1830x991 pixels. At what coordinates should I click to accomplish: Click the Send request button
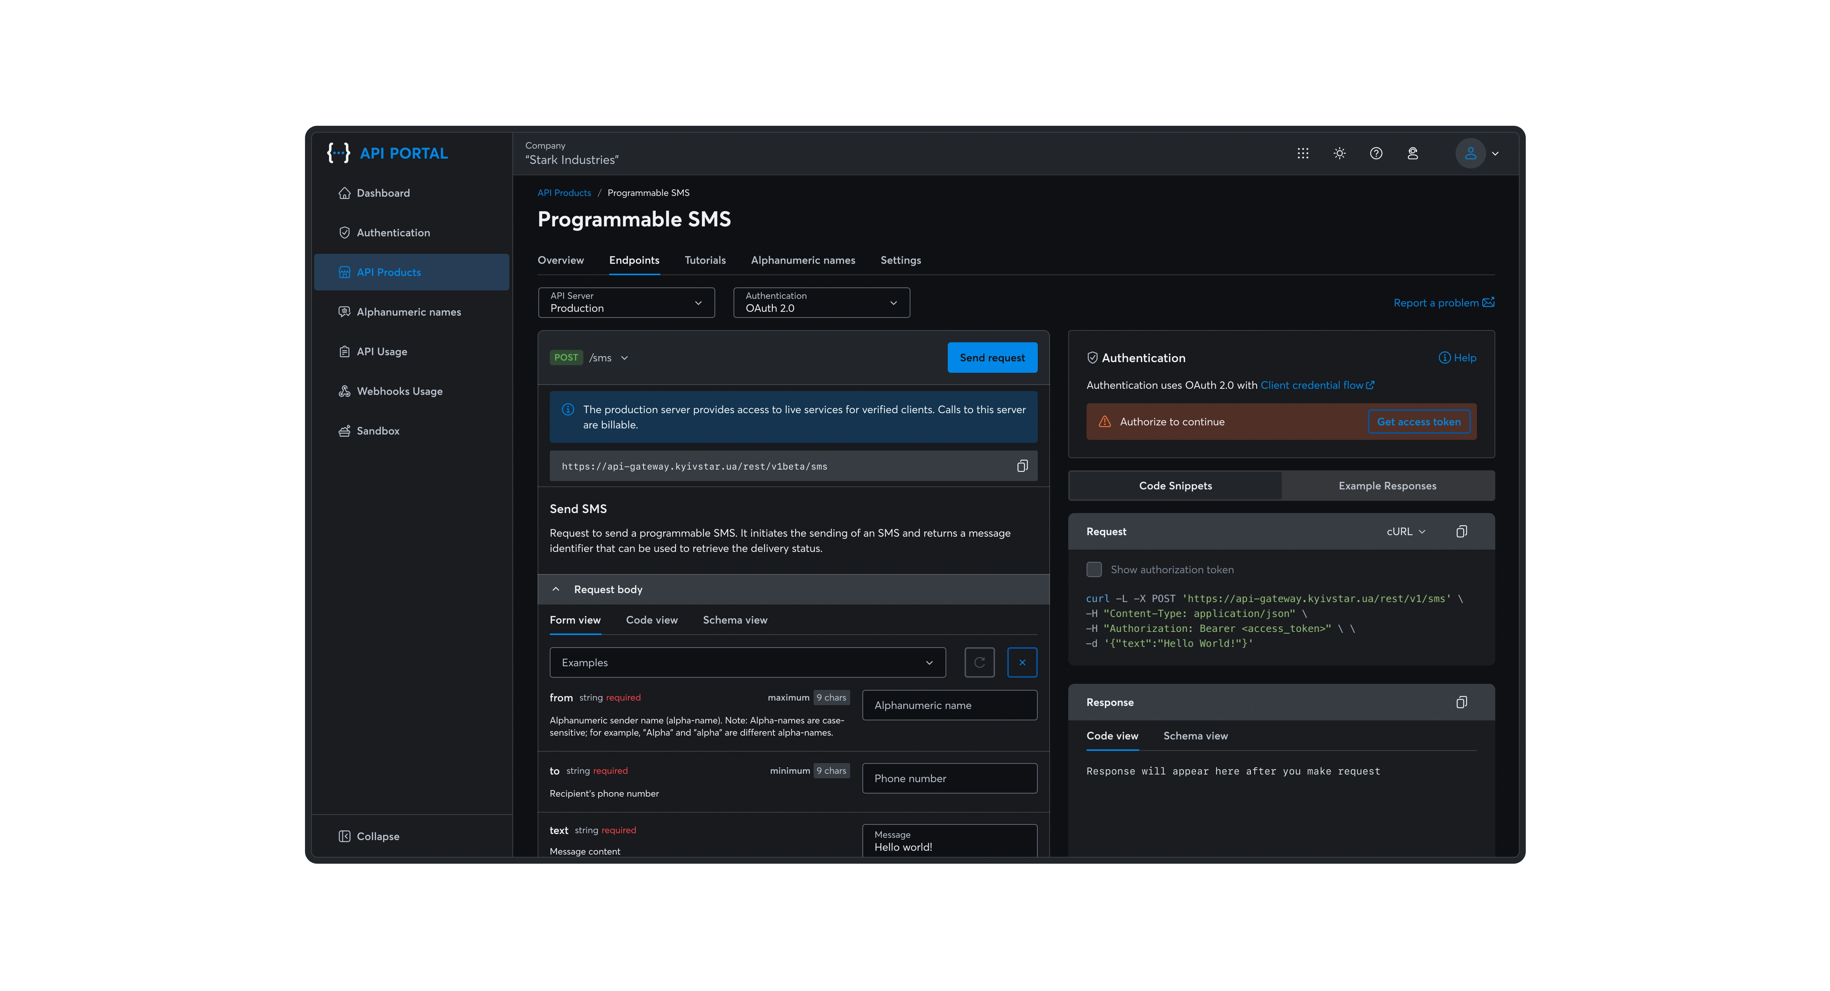tap(992, 358)
